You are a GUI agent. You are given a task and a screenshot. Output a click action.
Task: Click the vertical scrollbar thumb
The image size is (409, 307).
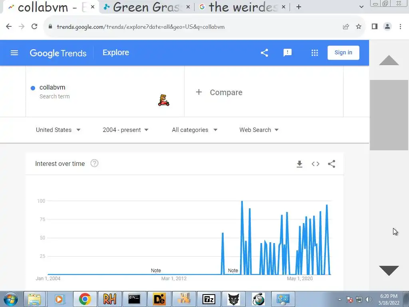click(389, 115)
